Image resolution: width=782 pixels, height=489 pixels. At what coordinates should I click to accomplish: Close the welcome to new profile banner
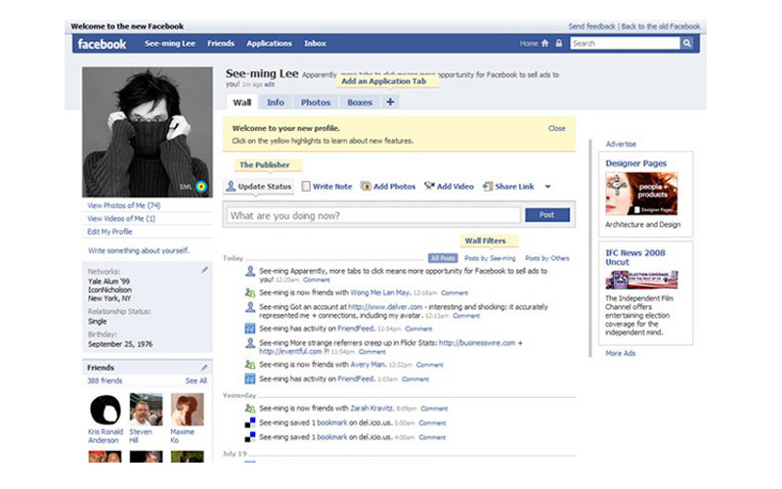point(556,128)
